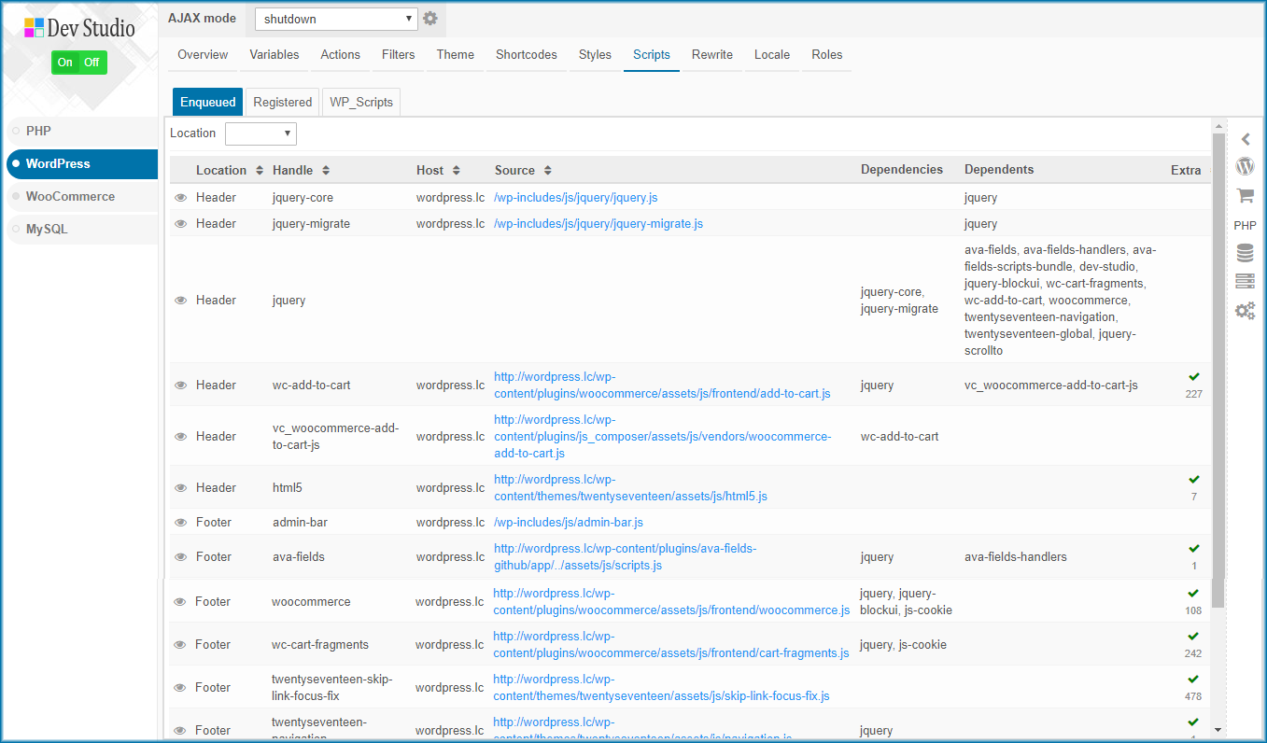The height and width of the screenshot is (743, 1267).
Task: Select the Enqueued sub-tab
Action: (x=208, y=102)
